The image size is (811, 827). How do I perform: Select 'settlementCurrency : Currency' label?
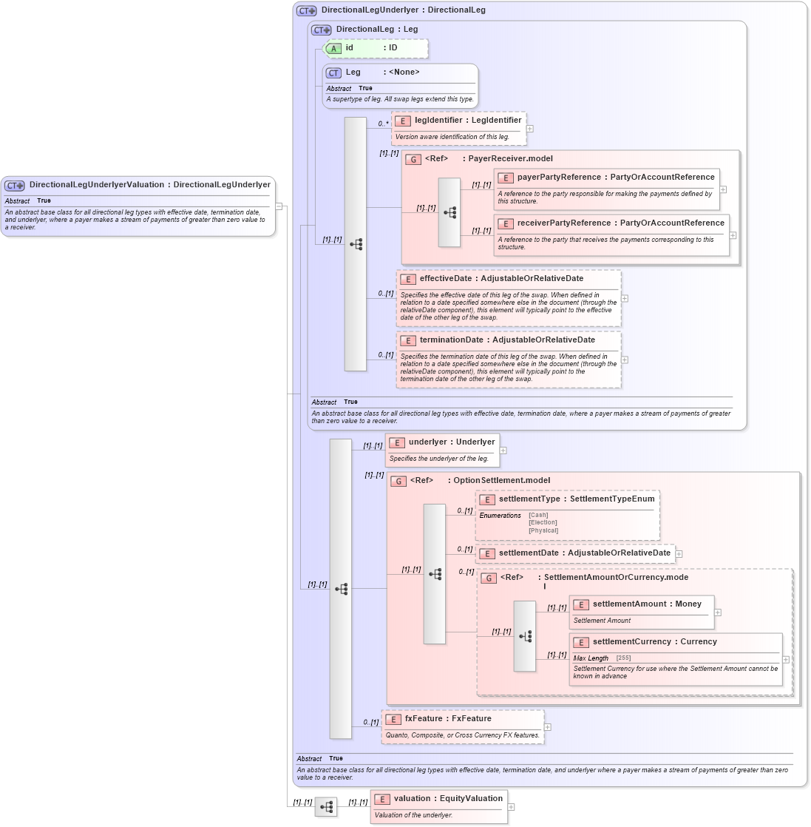[654, 642]
